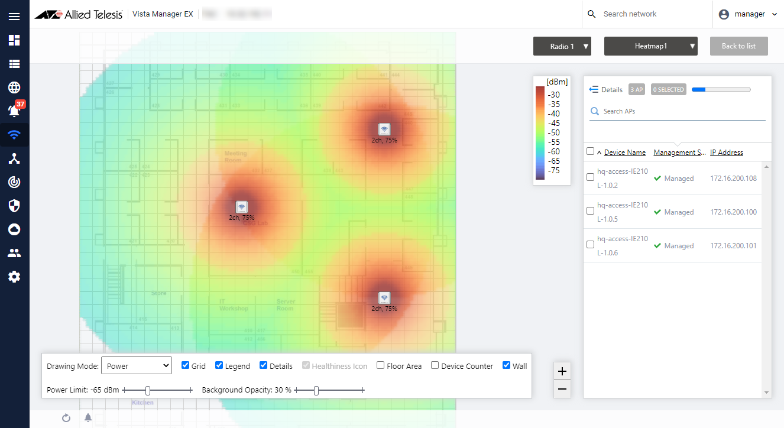Image resolution: width=784 pixels, height=428 pixels.
Task: Expand the Radio 1 dropdown
Action: 562,46
